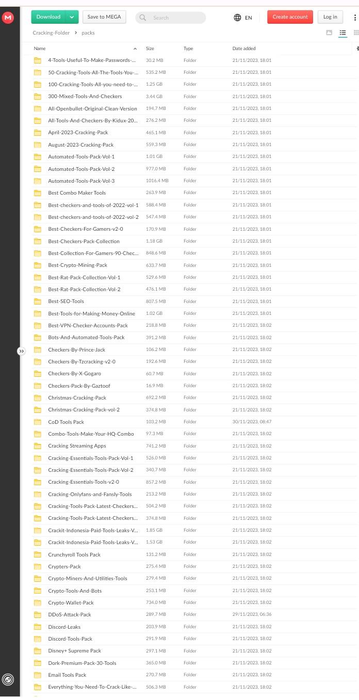Select Combo-Tools-Make-Your-HQ-Combo name
This screenshot has height=700, width=359.
click(x=91, y=434)
